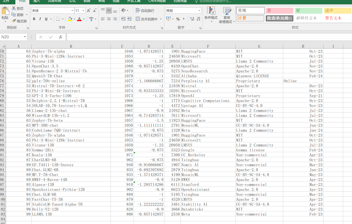Click the Decrease Font Size icon

[x=95, y=11]
